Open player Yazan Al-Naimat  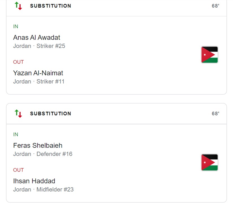[38, 73]
